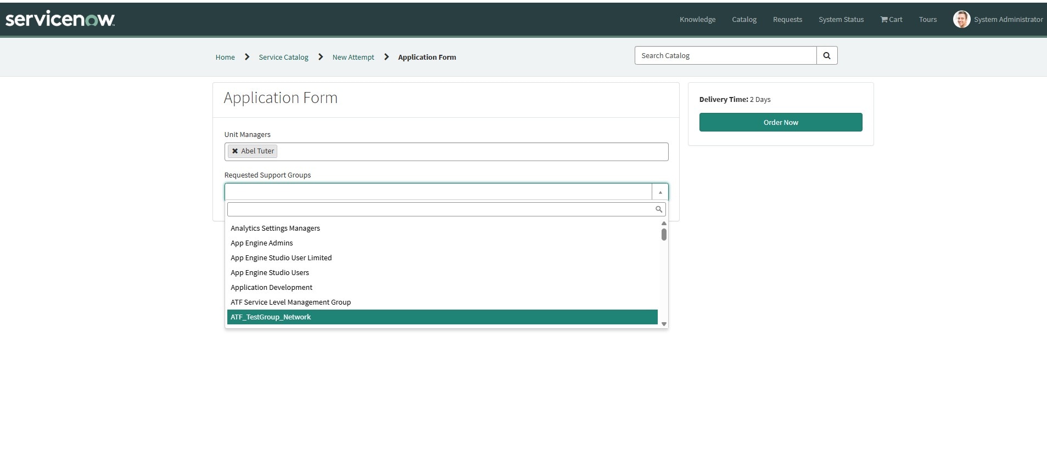
Task: Click the System Administrator avatar
Action: (x=961, y=19)
